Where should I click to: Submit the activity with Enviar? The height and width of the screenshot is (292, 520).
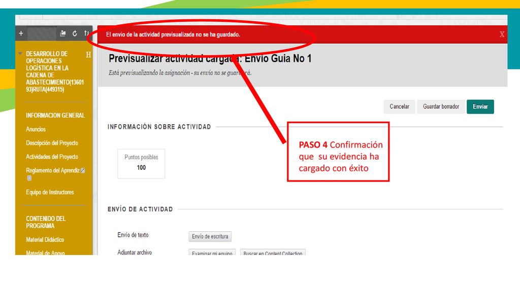pyautogui.click(x=480, y=106)
